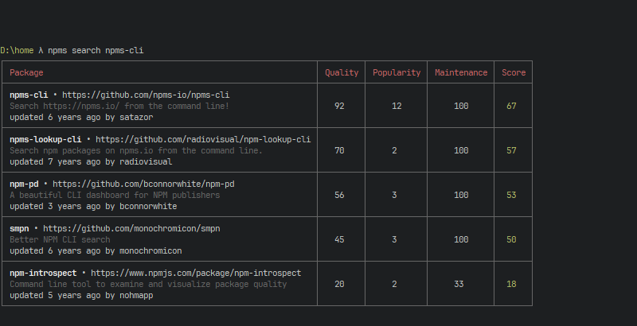Click 'updated 3 years ago by bconnorwhite'
The width and height of the screenshot is (637, 326).
93,207
